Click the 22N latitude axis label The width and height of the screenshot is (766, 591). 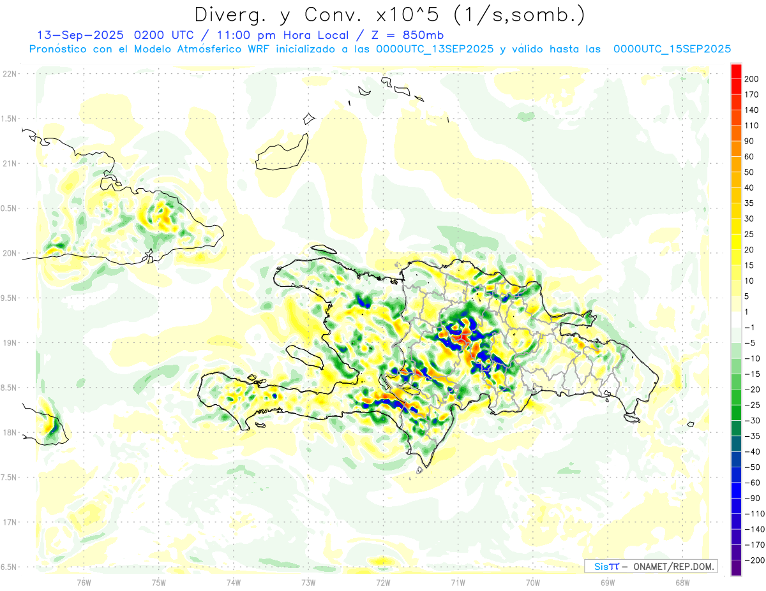[10, 73]
